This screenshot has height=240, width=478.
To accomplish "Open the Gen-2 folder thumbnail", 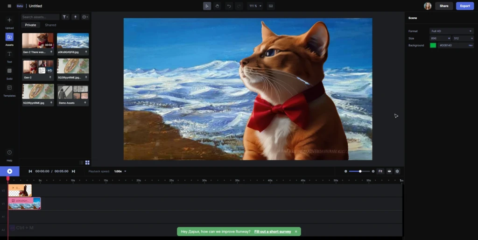I will pyautogui.click(x=38, y=66).
